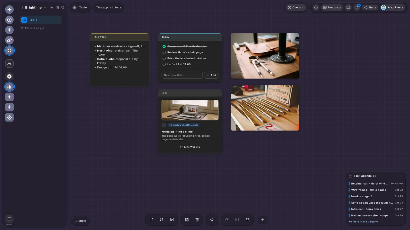Click the people icon in the left rail
This screenshot has width=410, height=230.
point(9,63)
